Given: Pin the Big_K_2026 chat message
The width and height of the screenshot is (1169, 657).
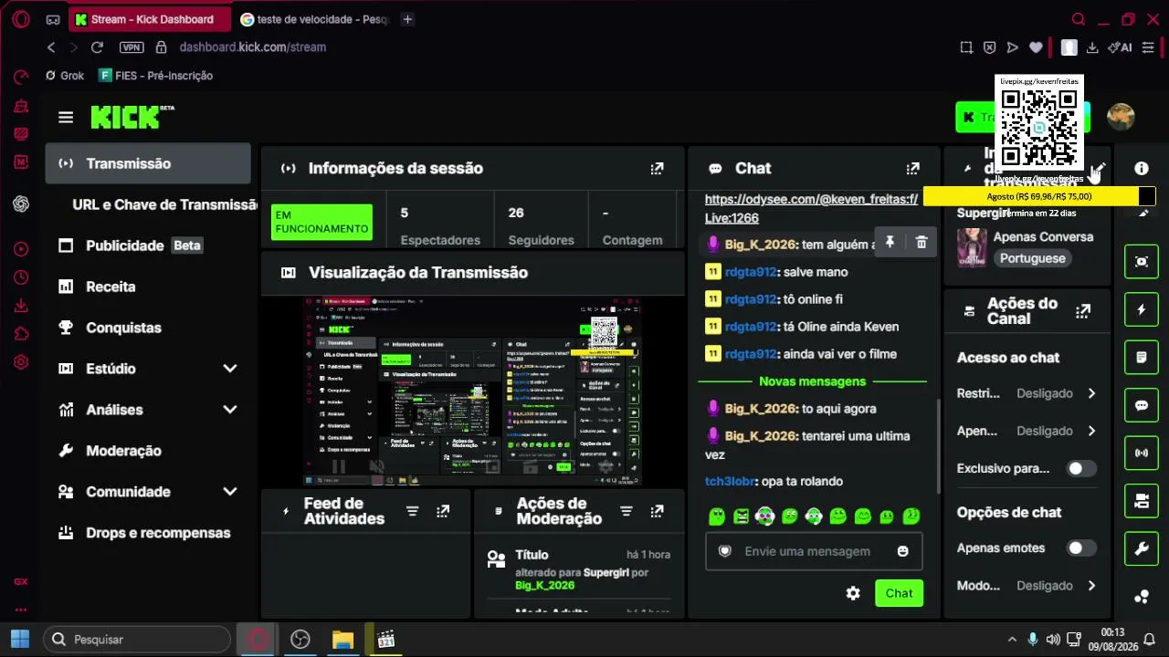Looking at the screenshot, I should pyautogui.click(x=890, y=242).
